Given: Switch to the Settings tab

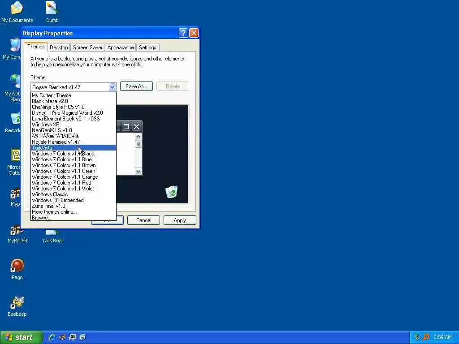Looking at the screenshot, I should [x=147, y=47].
